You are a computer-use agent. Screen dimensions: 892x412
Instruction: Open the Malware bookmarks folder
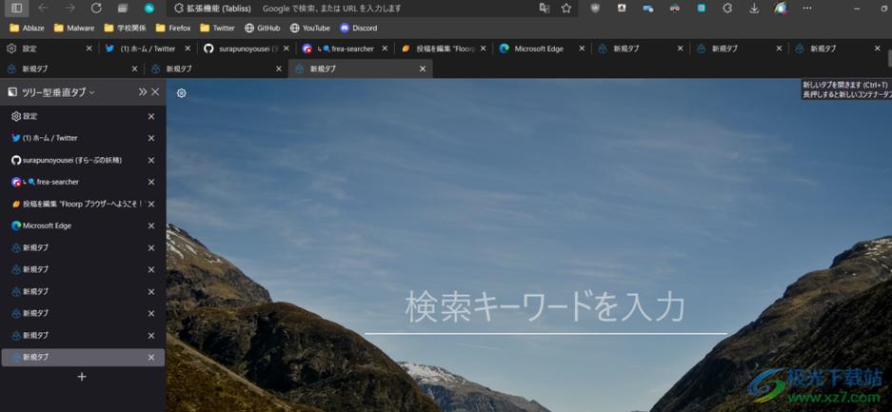click(x=74, y=28)
